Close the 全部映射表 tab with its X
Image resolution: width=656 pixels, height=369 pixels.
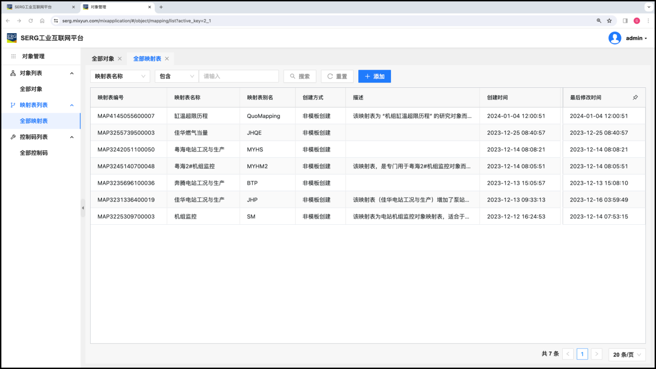167,59
